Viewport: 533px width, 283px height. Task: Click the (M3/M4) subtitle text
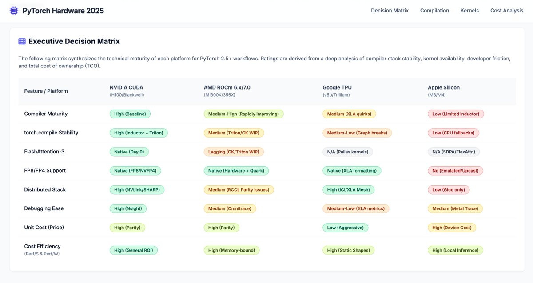point(438,95)
